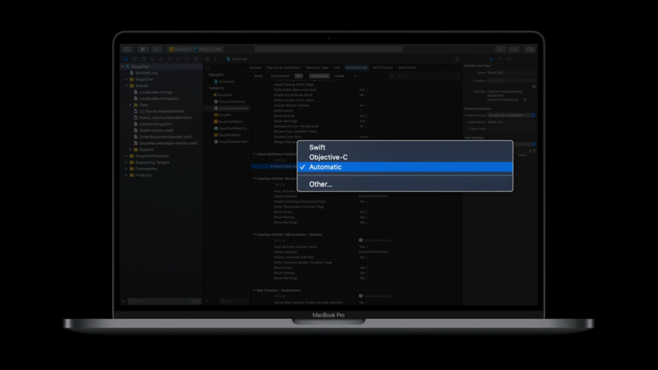Collapse Interface Builder XIB Compiler section
The height and width of the screenshot is (370, 658).
click(x=254, y=235)
